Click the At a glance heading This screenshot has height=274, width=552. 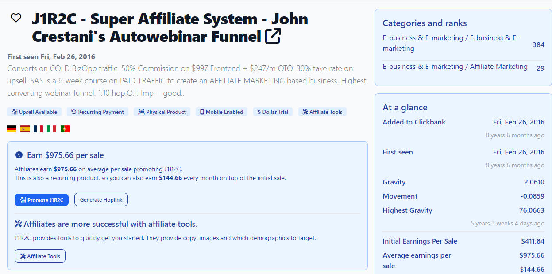point(405,107)
